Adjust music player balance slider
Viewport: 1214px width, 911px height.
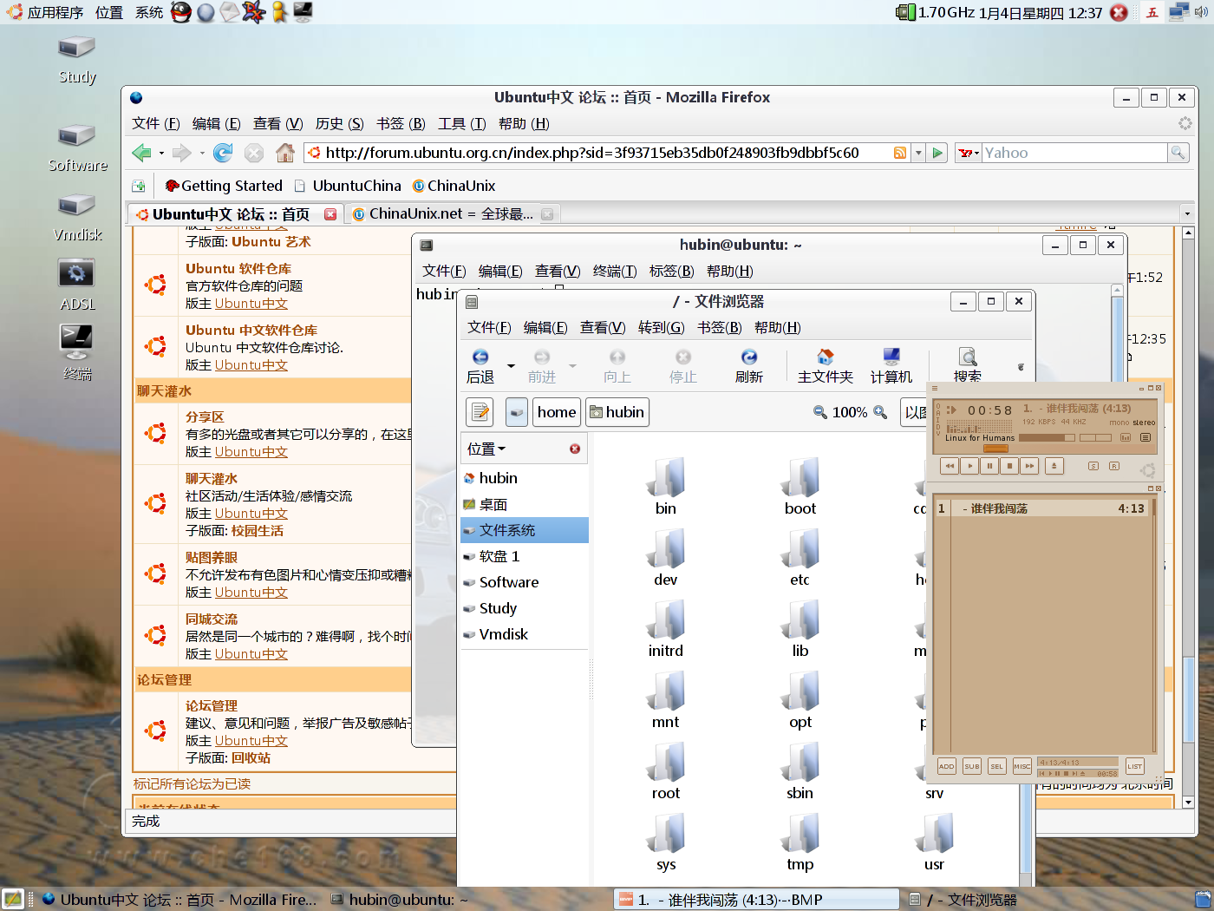click(x=1095, y=437)
